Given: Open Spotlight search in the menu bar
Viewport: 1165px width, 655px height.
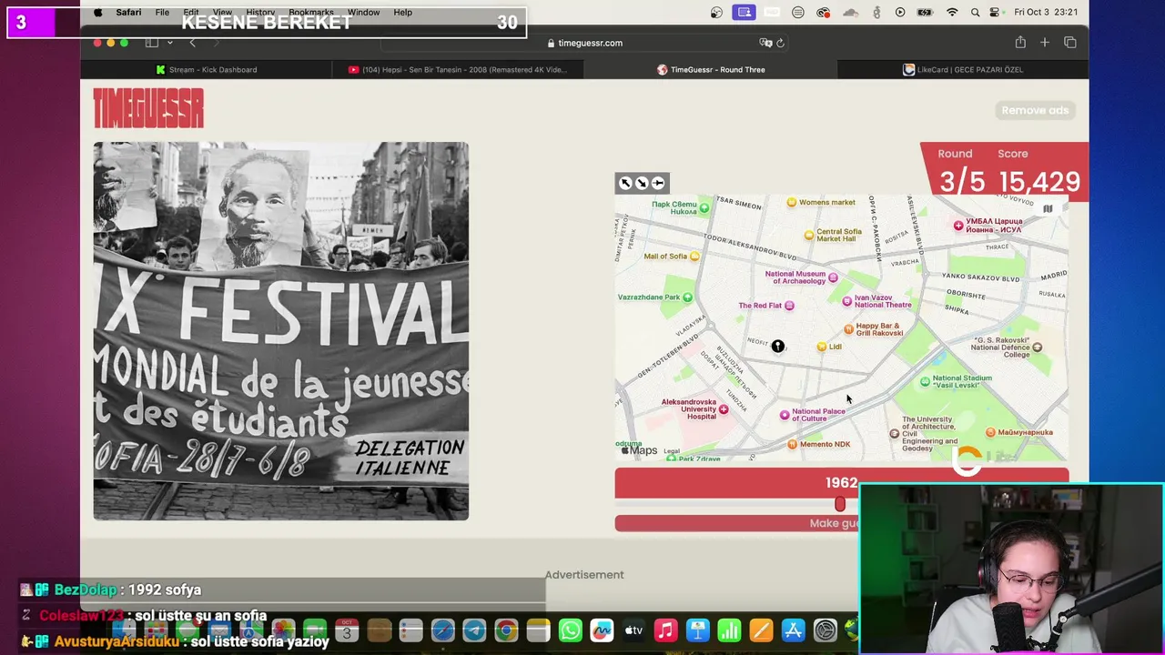Looking at the screenshot, I should tap(976, 12).
